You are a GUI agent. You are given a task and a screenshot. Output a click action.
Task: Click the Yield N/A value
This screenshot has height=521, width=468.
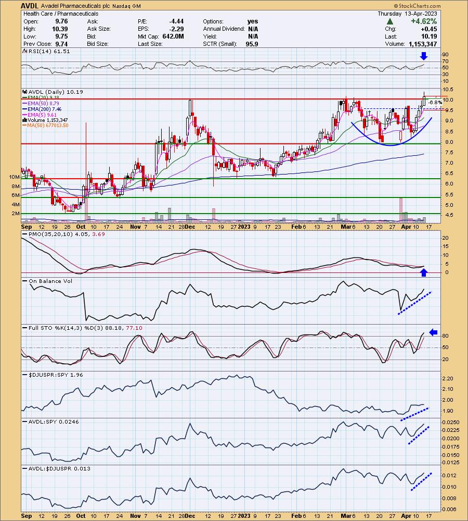(x=253, y=36)
